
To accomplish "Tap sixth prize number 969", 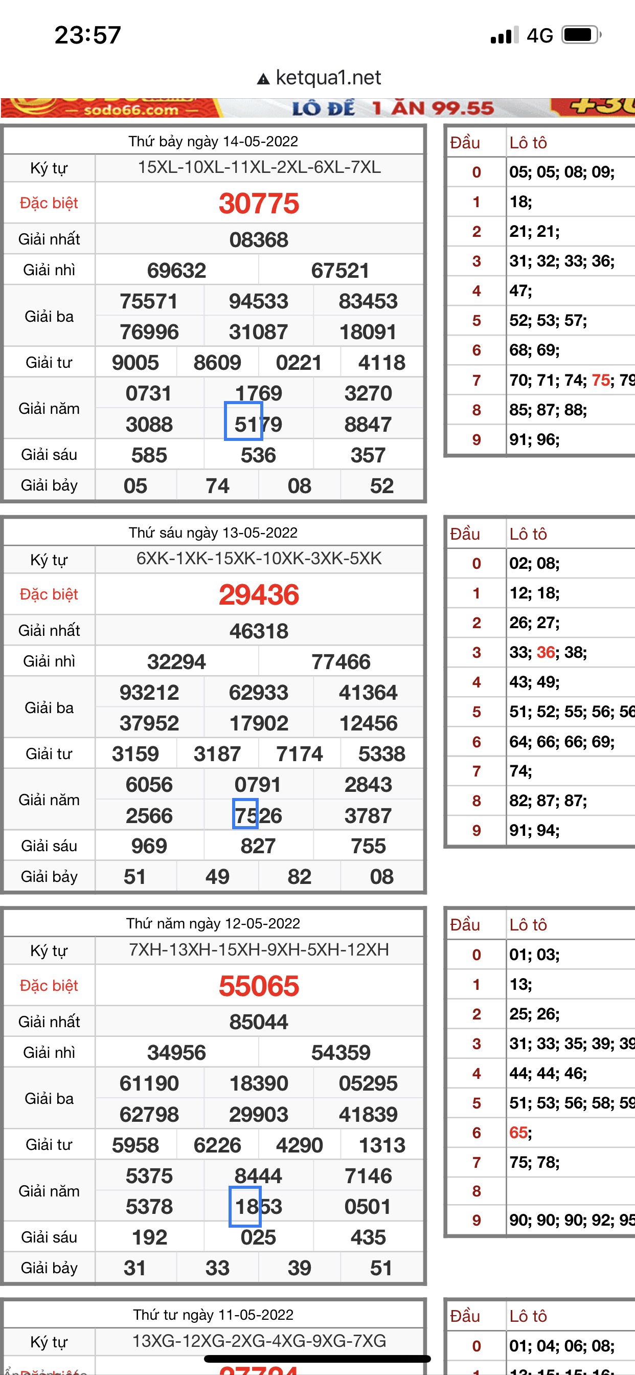I will tap(149, 846).
